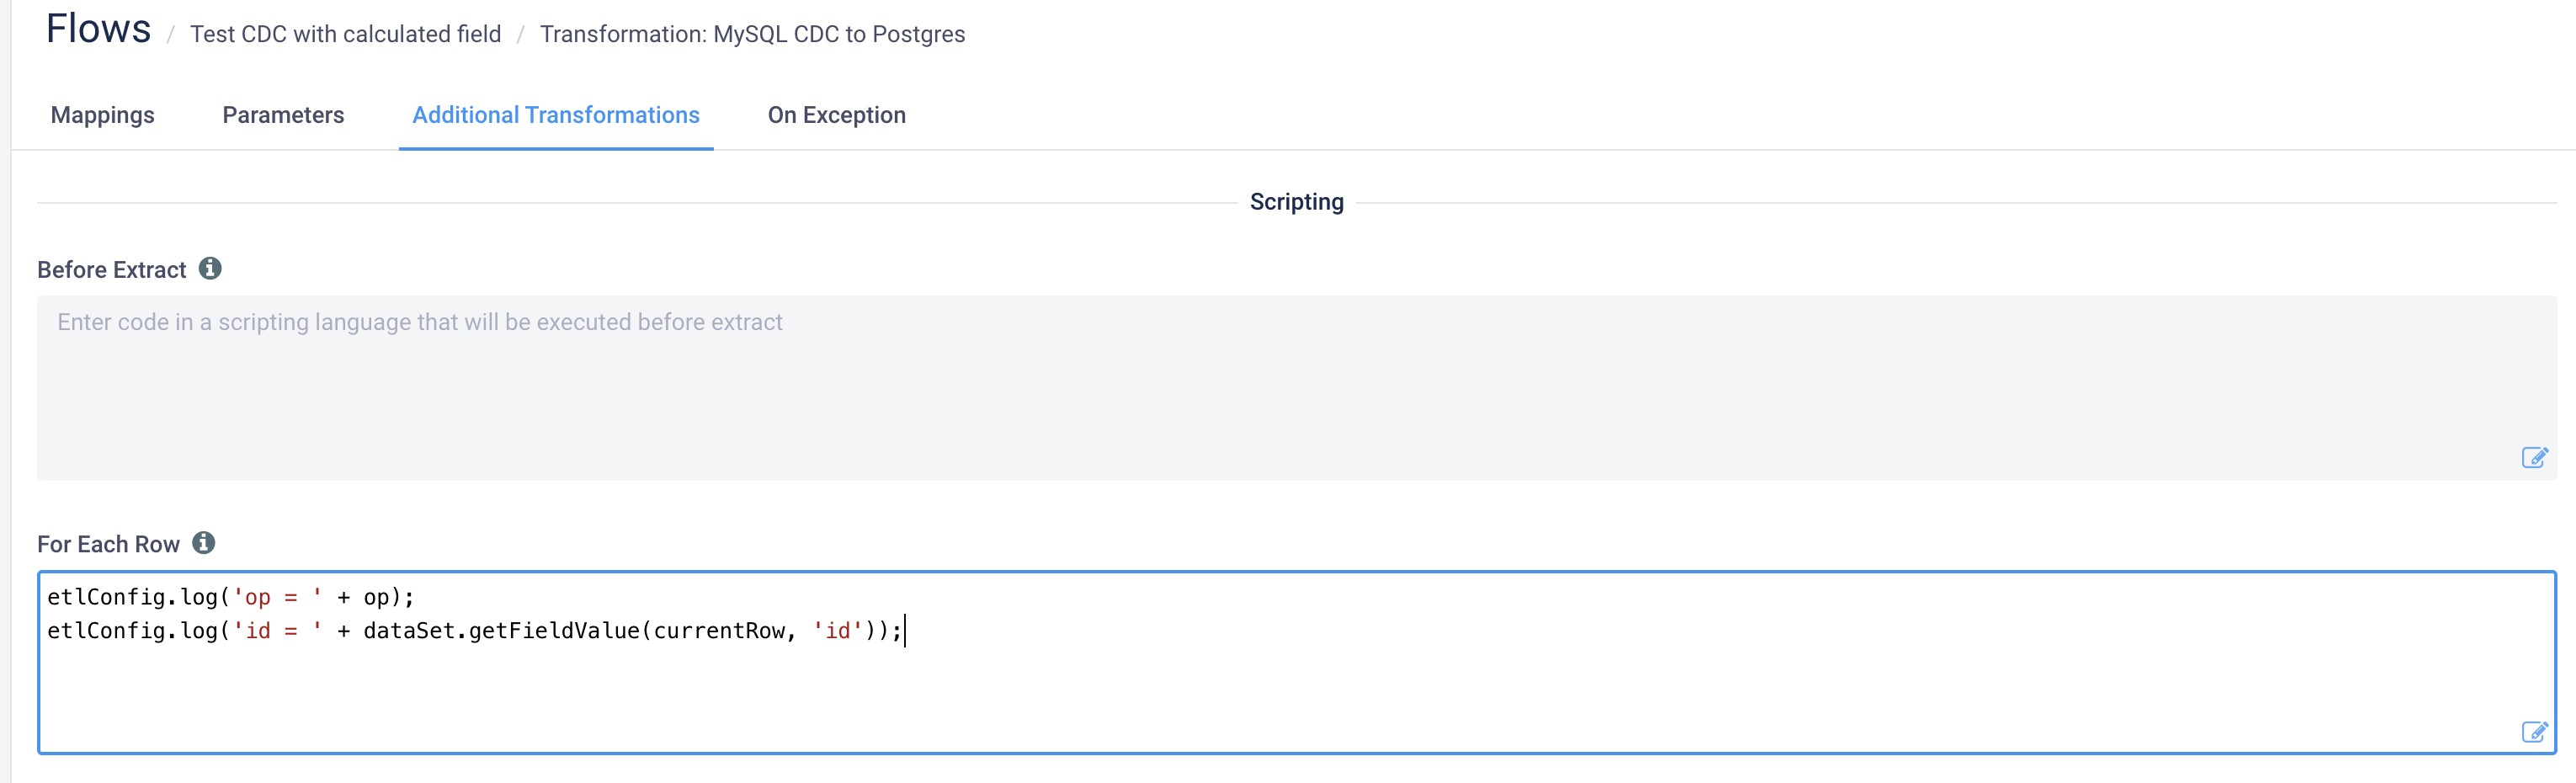This screenshot has height=783, width=2576.
Task: Click the 'Before Extract' field label
Action: click(111, 270)
